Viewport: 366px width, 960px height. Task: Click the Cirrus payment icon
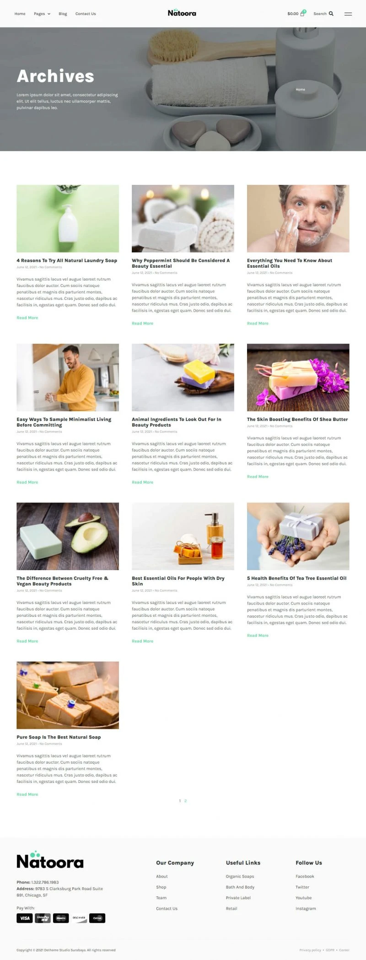tap(97, 918)
